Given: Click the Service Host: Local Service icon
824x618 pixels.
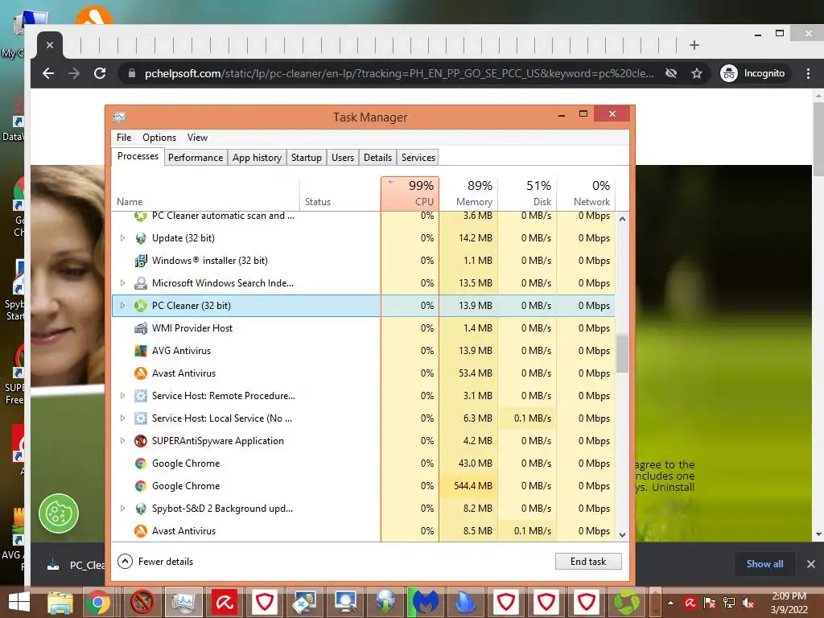Looking at the screenshot, I should [x=140, y=418].
